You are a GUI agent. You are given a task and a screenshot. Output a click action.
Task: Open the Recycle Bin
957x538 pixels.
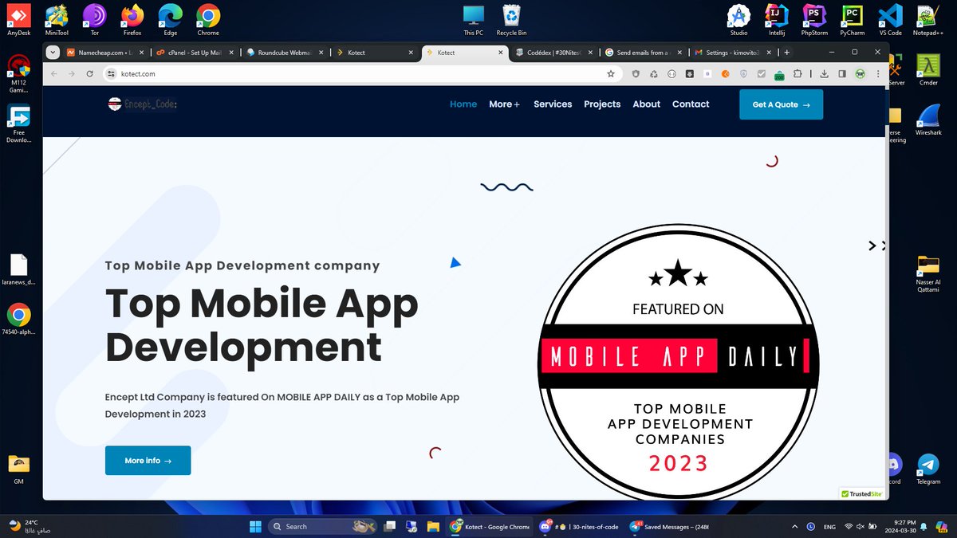pos(510,14)
